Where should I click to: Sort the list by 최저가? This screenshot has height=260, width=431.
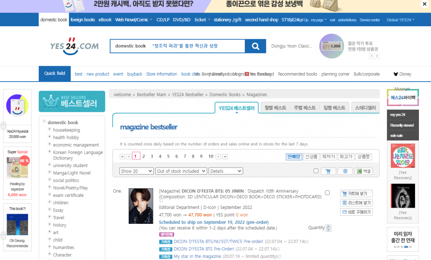329,157
